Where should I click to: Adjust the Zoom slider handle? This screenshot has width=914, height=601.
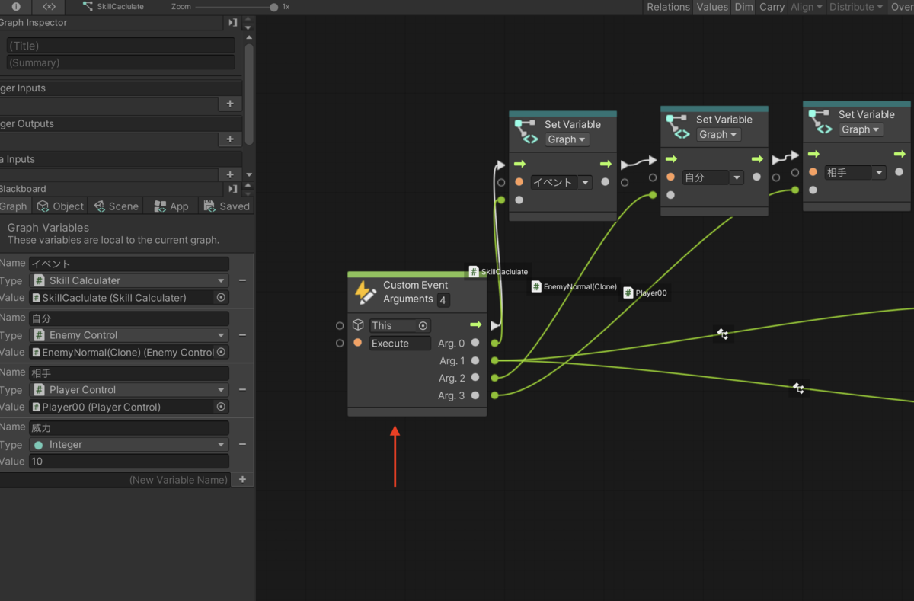point(273,7)
